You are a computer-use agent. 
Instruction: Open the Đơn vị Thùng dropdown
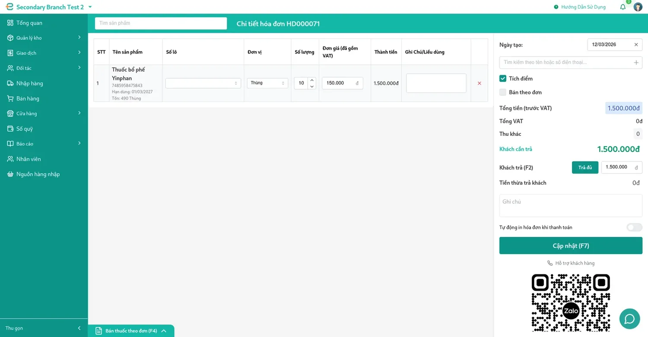267,83
